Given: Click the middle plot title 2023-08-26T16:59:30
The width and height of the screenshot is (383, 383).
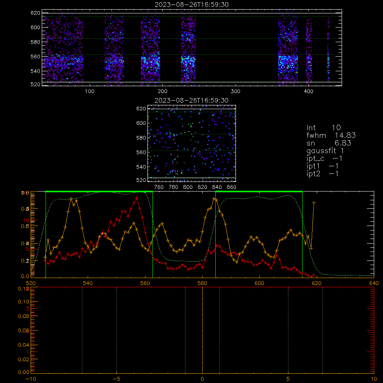Looking at the screenshot, I should pyautogui.click(x=192, y=100).
